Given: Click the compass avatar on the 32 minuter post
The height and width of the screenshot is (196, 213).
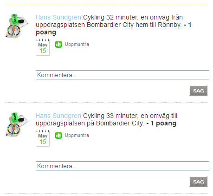Looking at the screenshot, I should (17, 26).
